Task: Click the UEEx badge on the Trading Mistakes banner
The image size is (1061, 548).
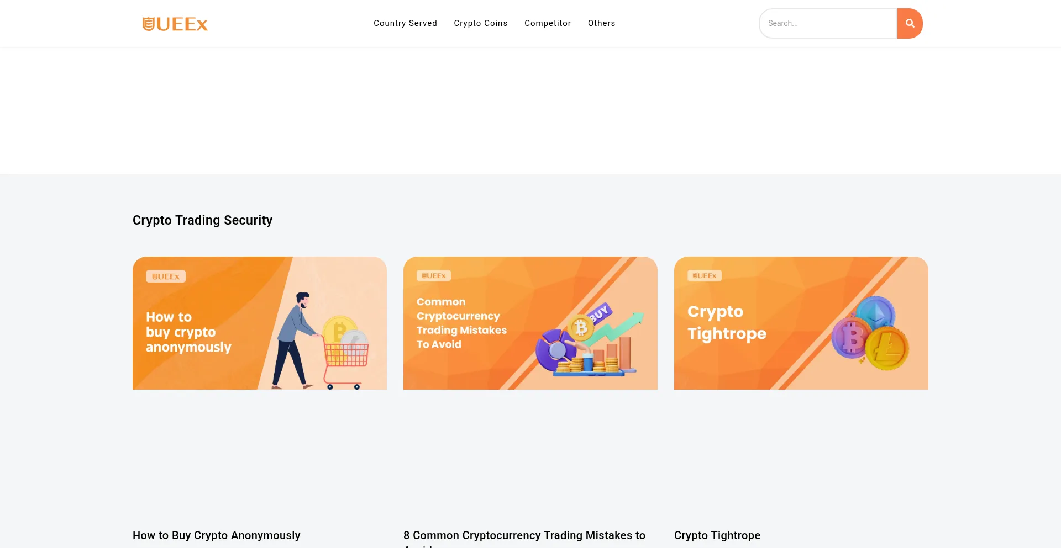Action: click(x=434, y=276)
